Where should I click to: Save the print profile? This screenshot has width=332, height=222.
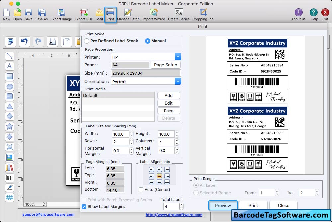pyautogui.click(x=169, y=111)
